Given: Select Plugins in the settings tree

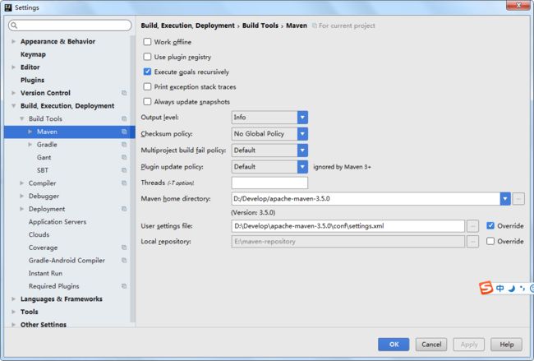Looking at the screenshot, I should coord(32,80).
